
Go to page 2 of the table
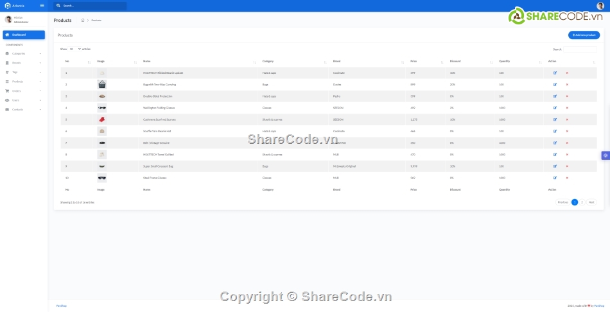tap(582, 202)
